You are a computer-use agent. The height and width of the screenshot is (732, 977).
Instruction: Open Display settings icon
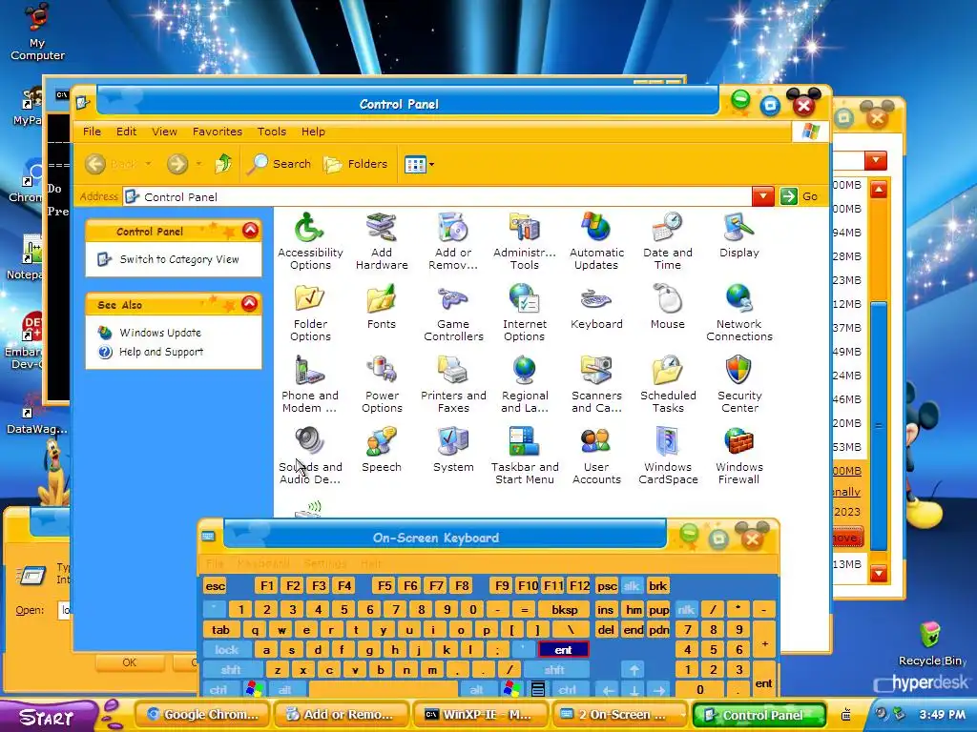point(739,236)
